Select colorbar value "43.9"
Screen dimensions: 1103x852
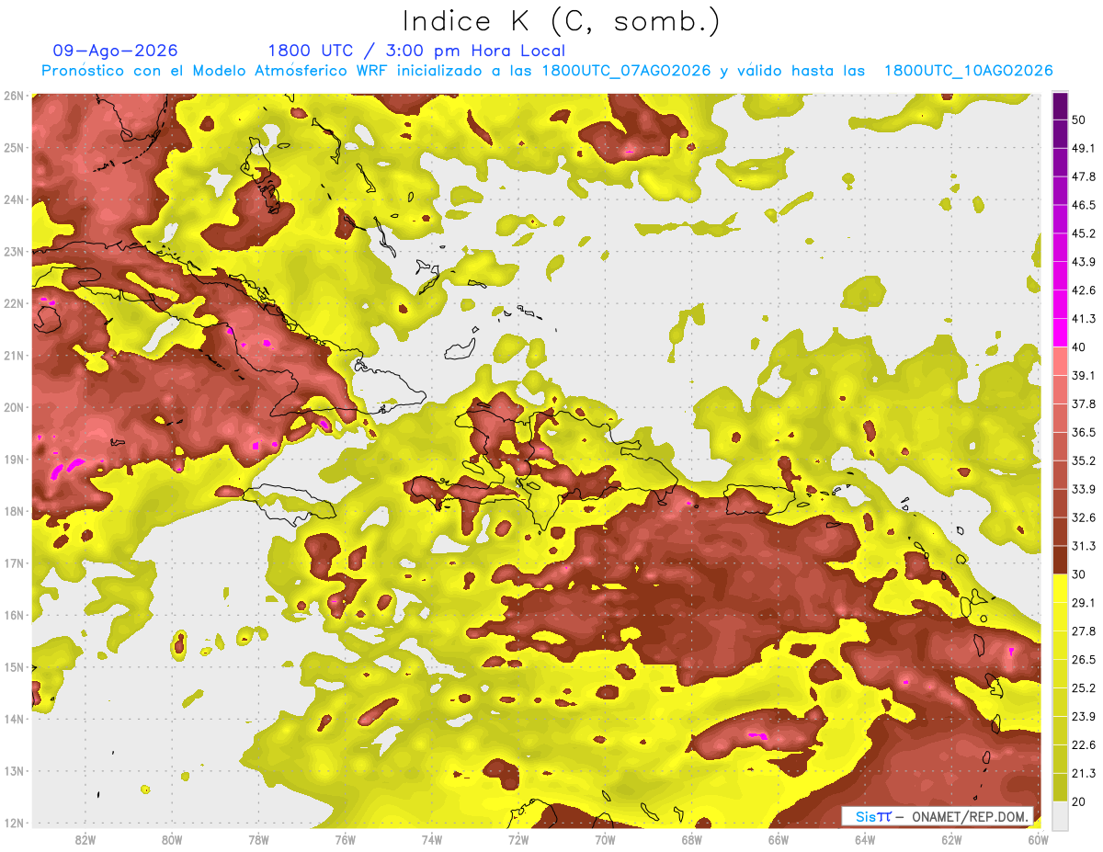click(1084, 262)
